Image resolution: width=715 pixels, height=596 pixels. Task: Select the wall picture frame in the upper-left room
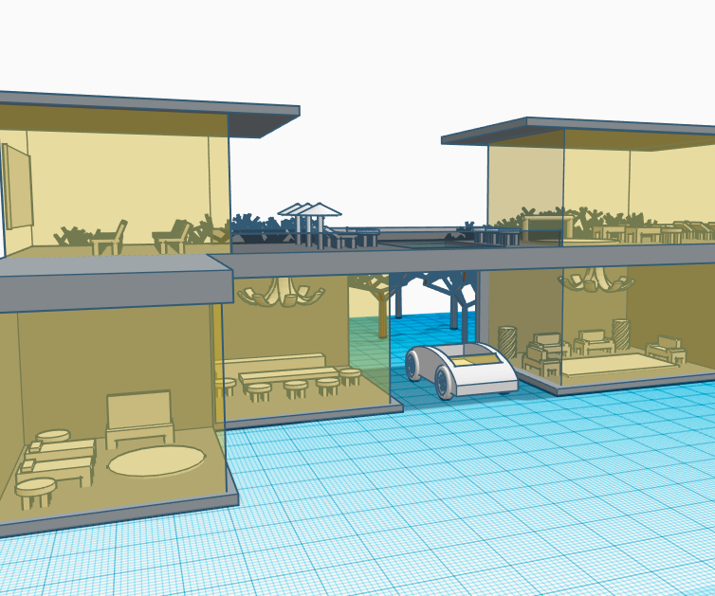(x=17, y=186)
